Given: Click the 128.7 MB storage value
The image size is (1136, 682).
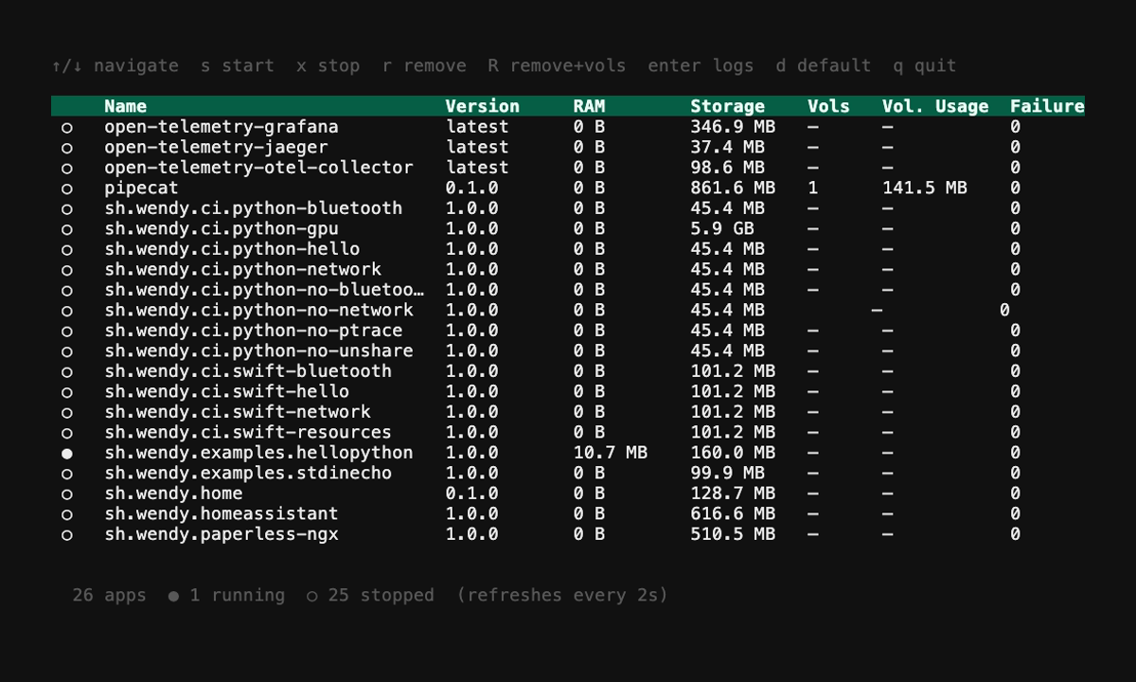Looking at the screenshot, I should point(733,494).
